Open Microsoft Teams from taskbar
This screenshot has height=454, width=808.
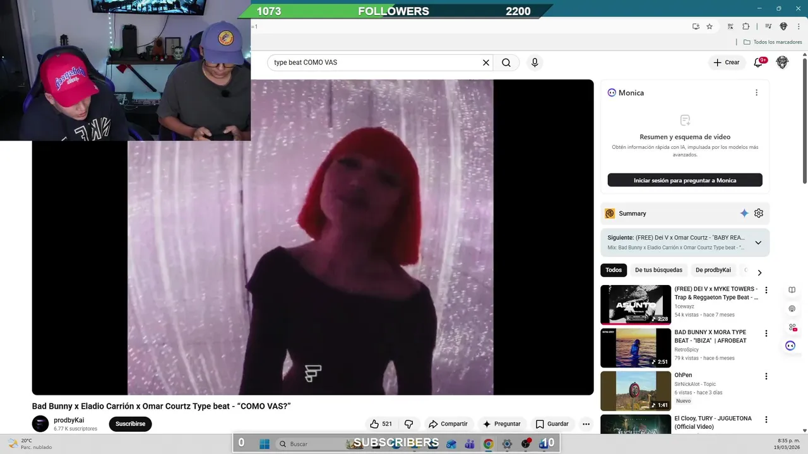tap(469, 444)
